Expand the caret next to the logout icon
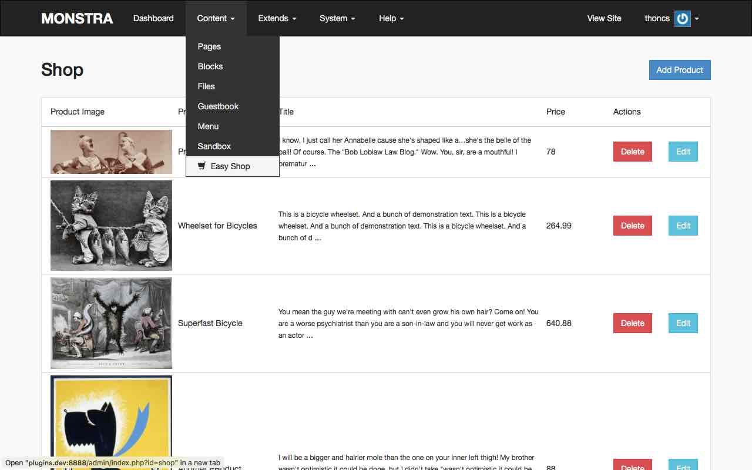Viewport: 752px width, 470px height. click(697, 18)
